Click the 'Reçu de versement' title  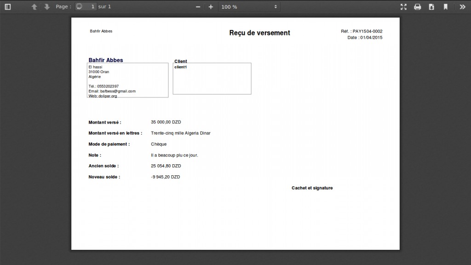259,33
